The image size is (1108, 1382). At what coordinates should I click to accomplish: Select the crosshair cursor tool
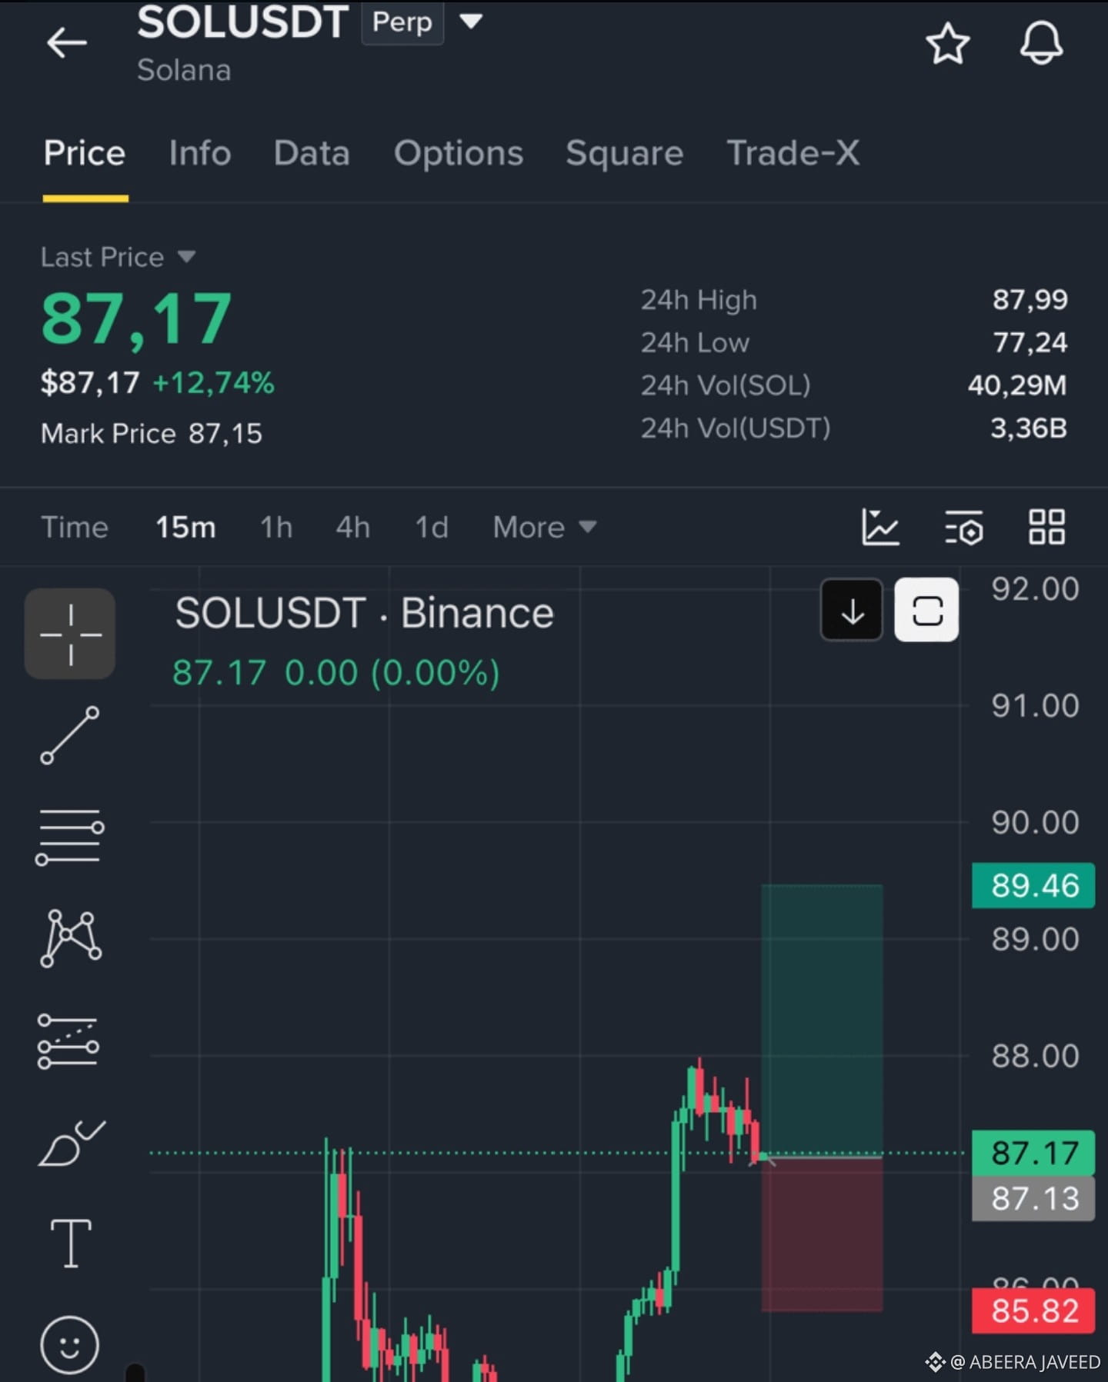pos(70,634)
